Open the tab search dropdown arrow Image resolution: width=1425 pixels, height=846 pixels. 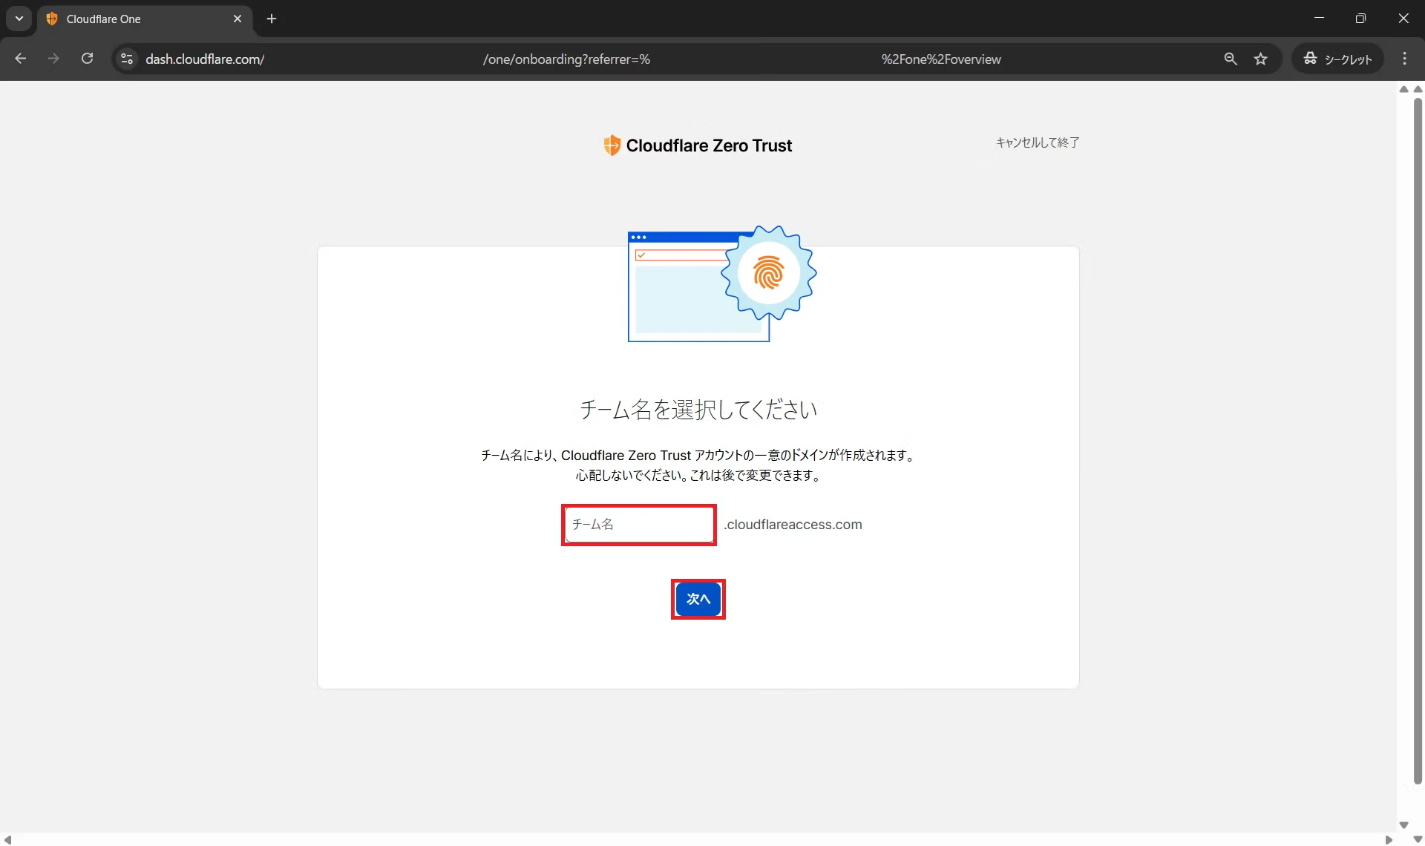click(x=19, y=19)
